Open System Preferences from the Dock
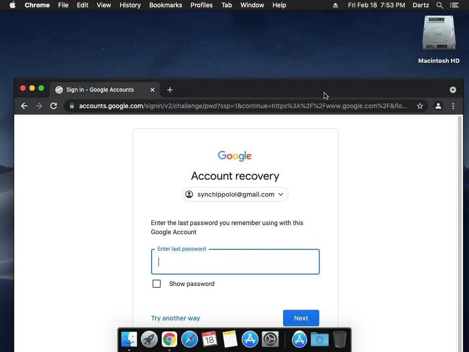This screenshot has width=469, height=352. point(270,340)
